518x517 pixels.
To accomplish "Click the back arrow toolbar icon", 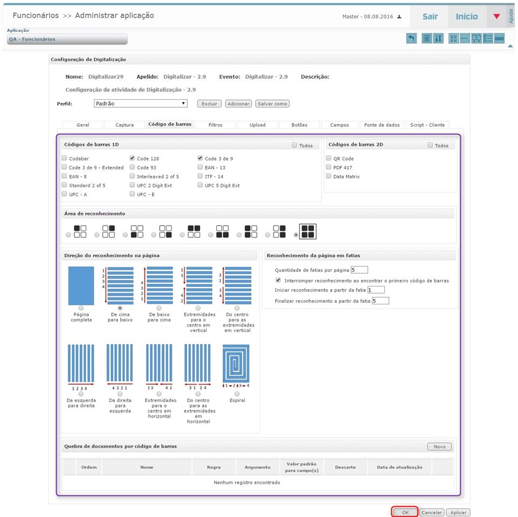I will point(411,38).
